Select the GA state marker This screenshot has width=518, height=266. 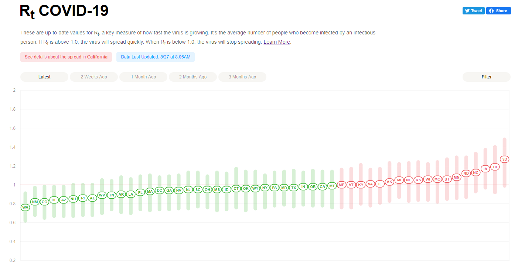click(x=169, y=191)
